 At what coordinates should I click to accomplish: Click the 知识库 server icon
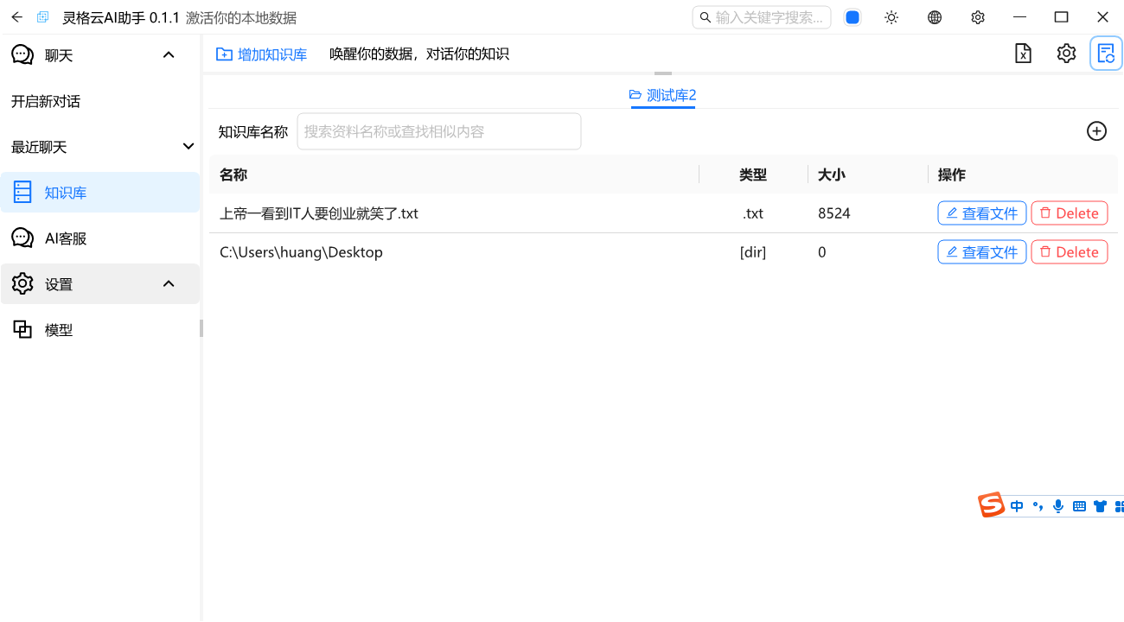coord(22,192)
